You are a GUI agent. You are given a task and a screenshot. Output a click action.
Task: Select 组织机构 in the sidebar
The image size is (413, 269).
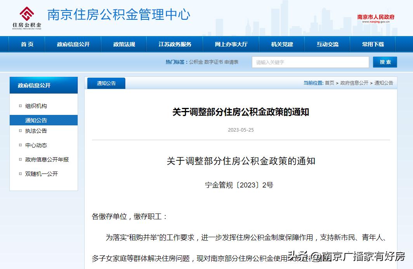[x=36, y=105]
